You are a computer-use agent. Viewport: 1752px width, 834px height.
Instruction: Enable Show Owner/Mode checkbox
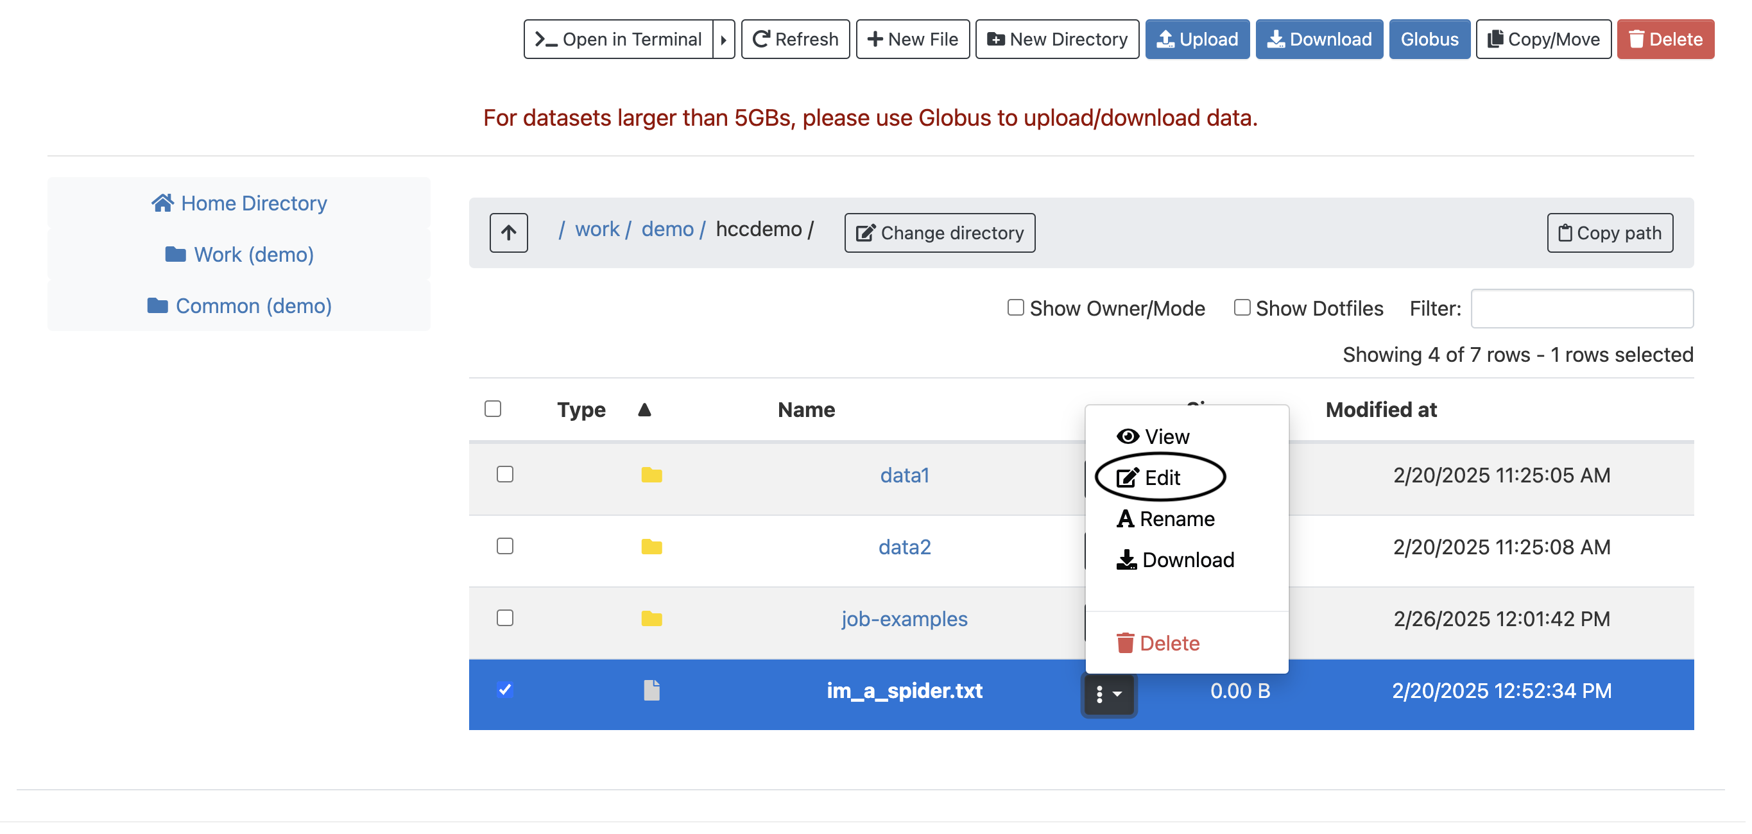tap(1015, 308)
